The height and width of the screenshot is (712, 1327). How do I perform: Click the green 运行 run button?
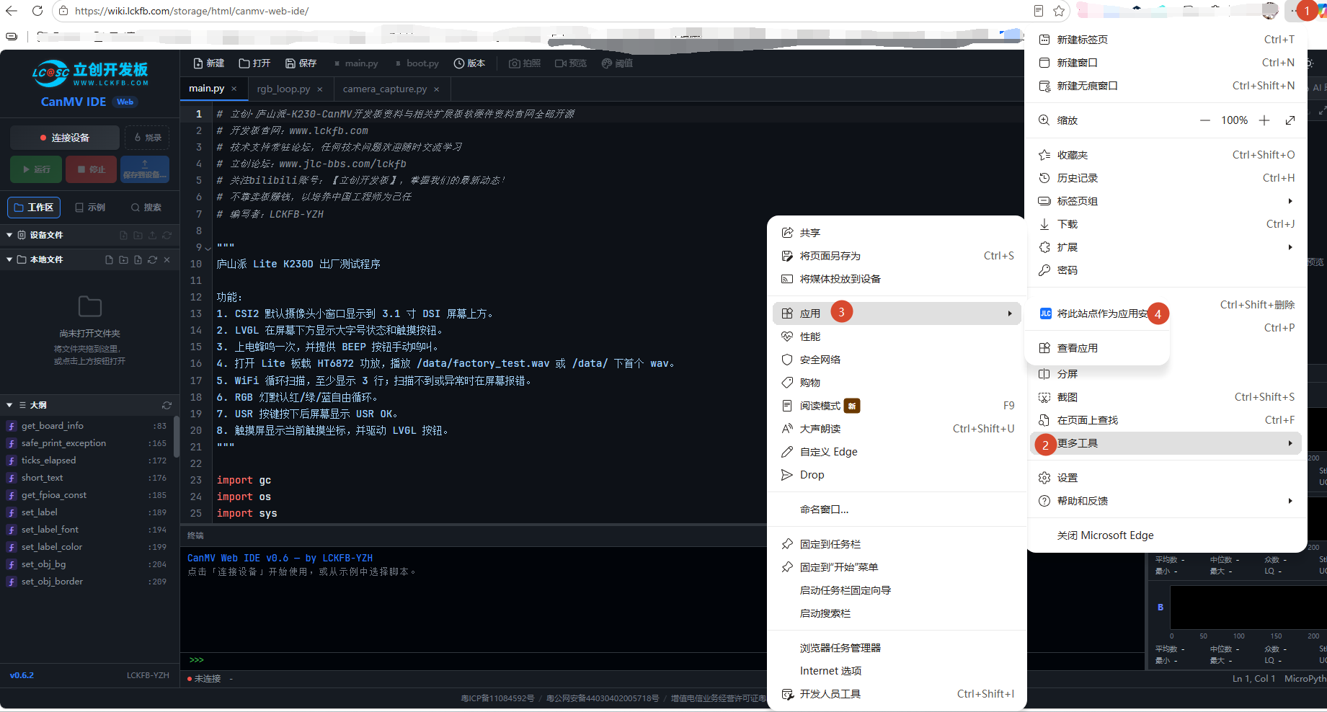coord(36,169)
